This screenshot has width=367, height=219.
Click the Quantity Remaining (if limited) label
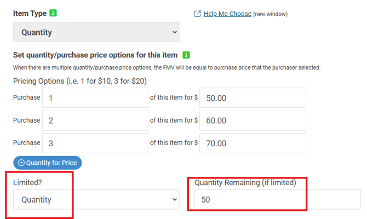(x=245, y=182)
